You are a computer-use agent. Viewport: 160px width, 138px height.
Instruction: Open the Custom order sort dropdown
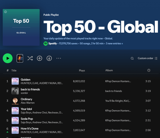(147, 58)
